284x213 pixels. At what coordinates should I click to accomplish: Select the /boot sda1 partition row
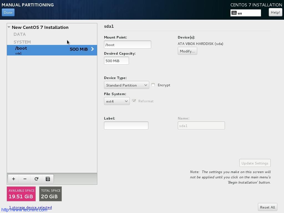click(x=52, y=50)
